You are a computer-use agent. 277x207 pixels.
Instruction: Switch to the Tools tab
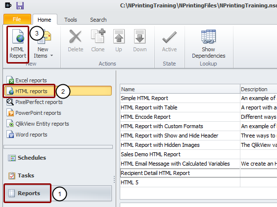click(70, 20)
